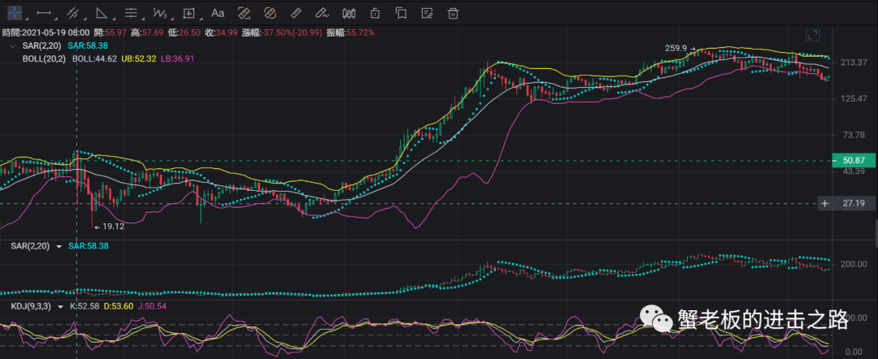Click the BOLL:44.62 middle band value
The width and height of the screenshot is (878, 359).
94,58
